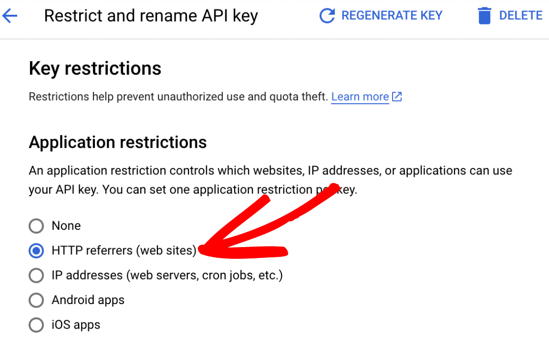This screenshot has height=364, width=549.
Task: Open the Learn more external help page
Action: [360, 97]
